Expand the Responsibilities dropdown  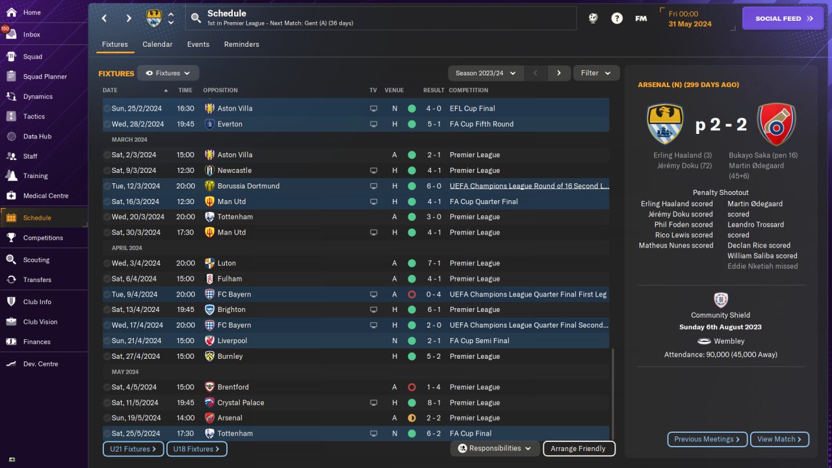pyautogui.click(x=495, y=448)
